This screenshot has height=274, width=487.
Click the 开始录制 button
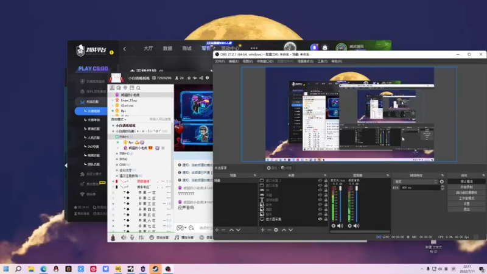[466, 187]
